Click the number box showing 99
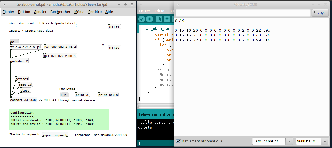332x148 pixels. point(14,41)
